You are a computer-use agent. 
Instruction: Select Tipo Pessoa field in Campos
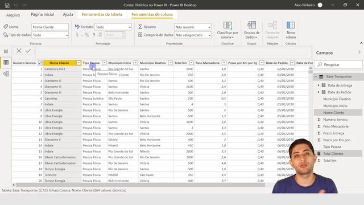pos(332,147)
